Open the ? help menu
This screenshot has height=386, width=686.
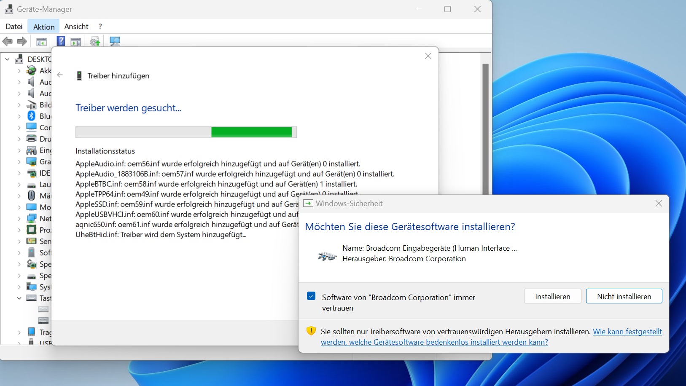(x=100, y=27)
